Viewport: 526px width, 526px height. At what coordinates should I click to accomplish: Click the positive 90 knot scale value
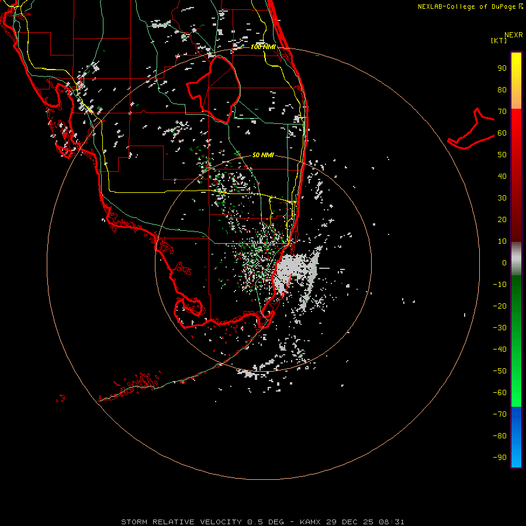pyautogui.click(x=502, y=68)
